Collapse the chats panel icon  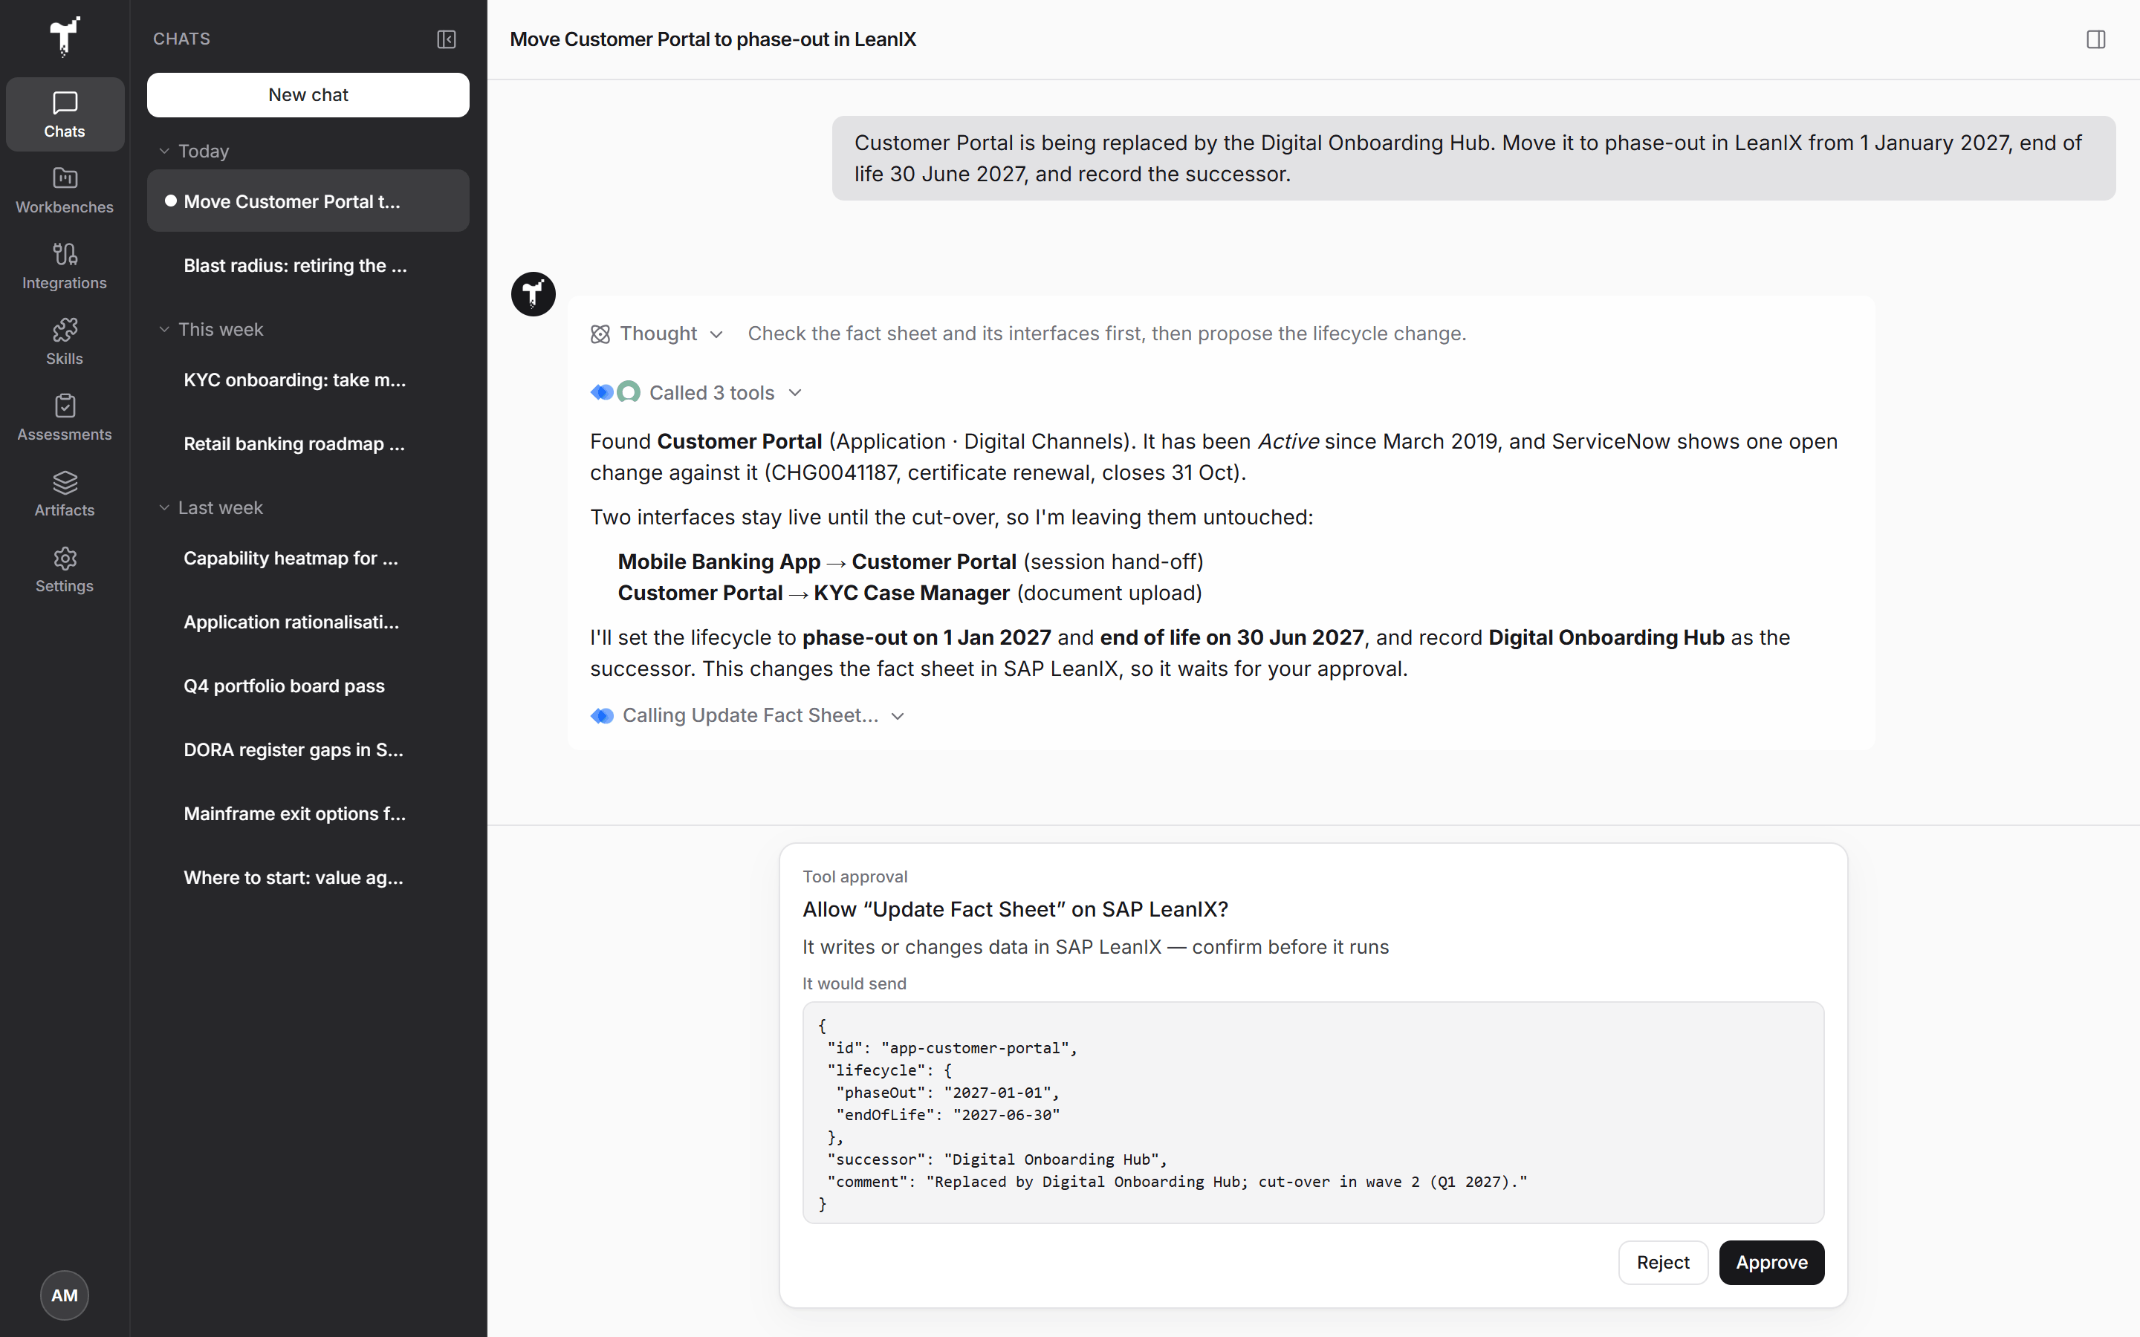447,39
